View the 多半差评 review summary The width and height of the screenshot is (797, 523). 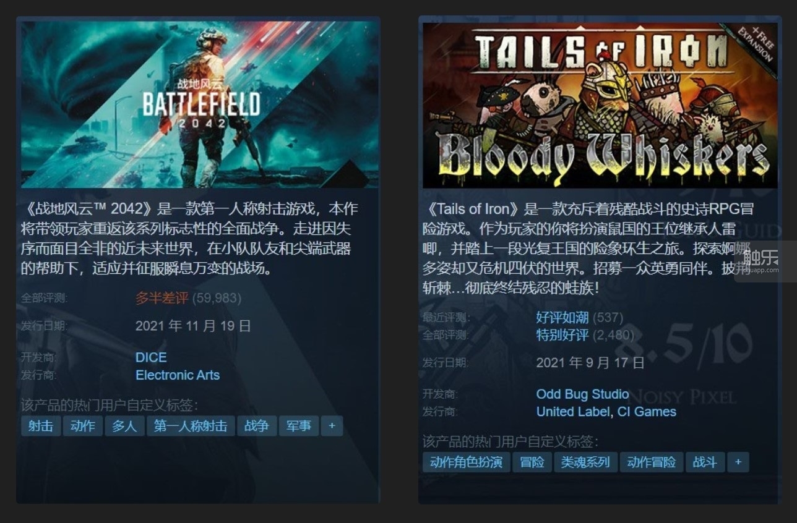(x=162, y=298)
